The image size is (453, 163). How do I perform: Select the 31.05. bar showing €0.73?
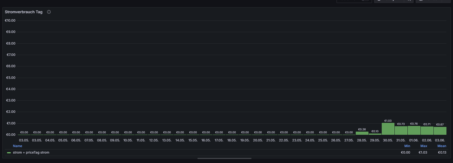click(x=401, y=131)
